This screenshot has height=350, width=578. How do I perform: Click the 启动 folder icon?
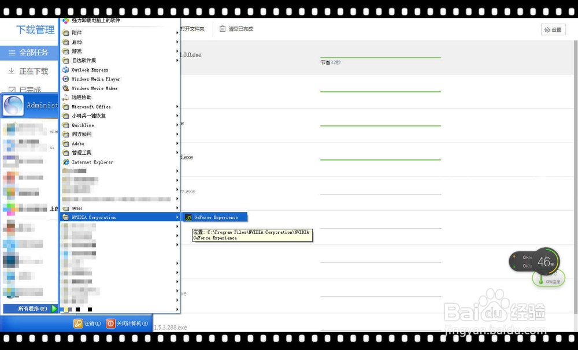click(x=66, y=42)
